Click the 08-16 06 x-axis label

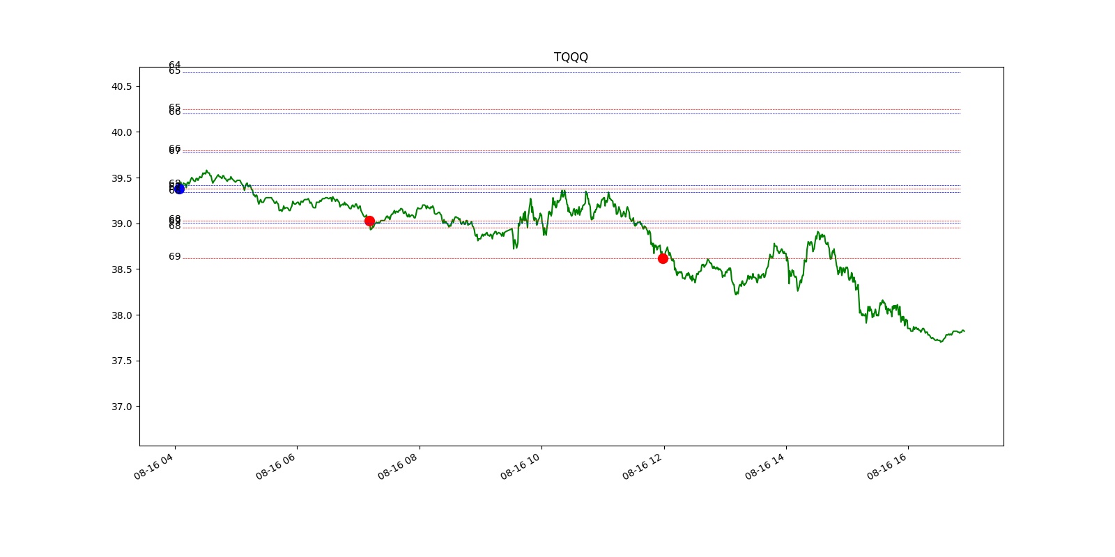(x=276, y=466)
